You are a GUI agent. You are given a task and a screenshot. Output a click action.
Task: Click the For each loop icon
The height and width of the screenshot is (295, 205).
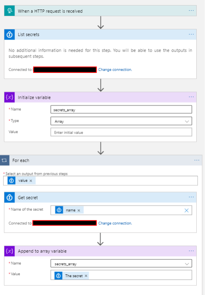4,160
